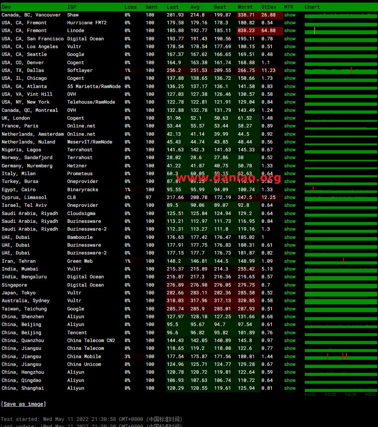Open MTR for New York Telehouse/RamNode
Screen dimensions: 378x427
coord(290,102)
